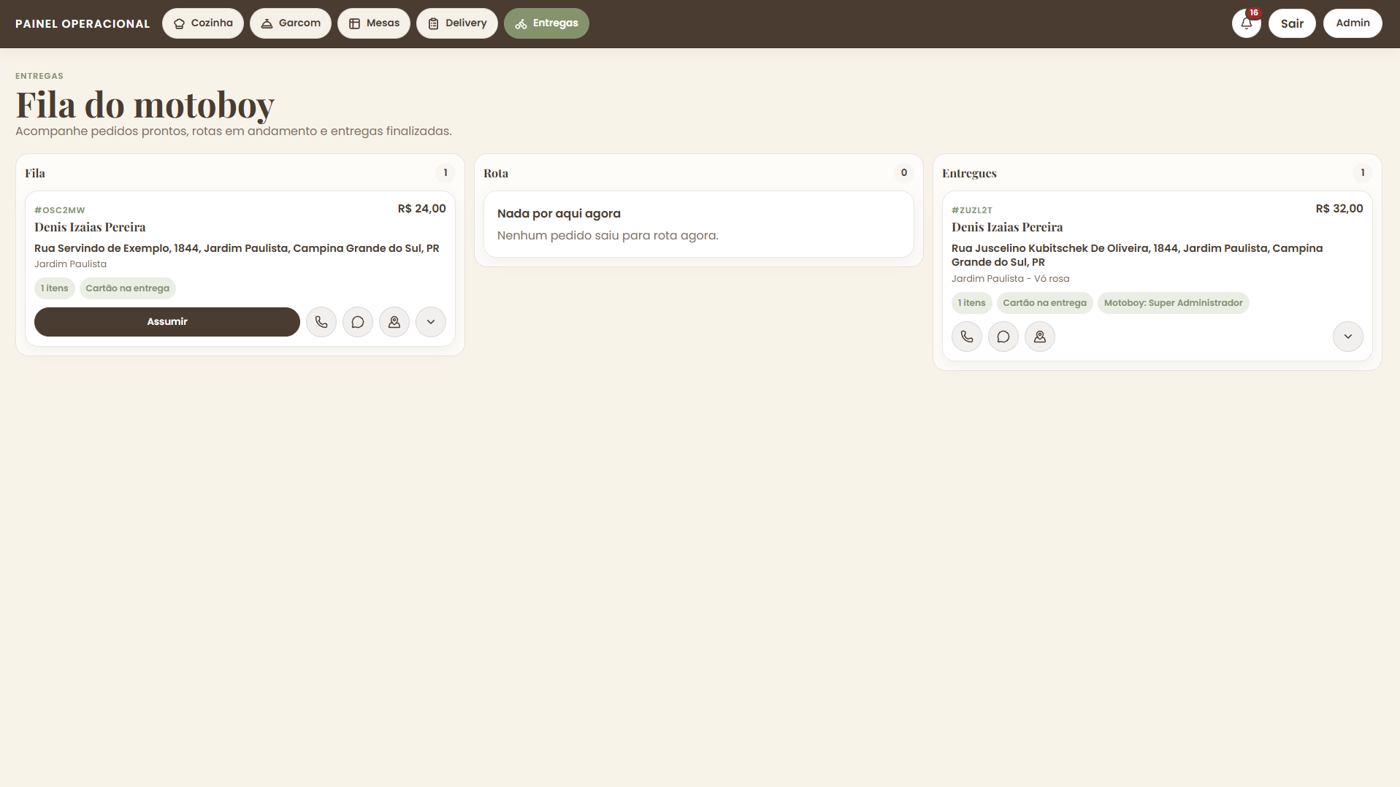The image size is (1400, 787).
Task: Click the Sair logout button
Action: tap(1292, 23)
